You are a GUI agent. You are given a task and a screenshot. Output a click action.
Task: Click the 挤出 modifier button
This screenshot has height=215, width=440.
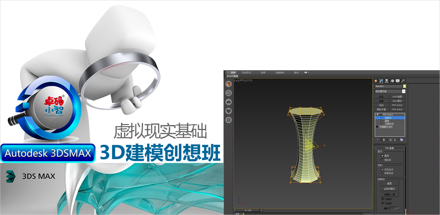click(381, 97)
